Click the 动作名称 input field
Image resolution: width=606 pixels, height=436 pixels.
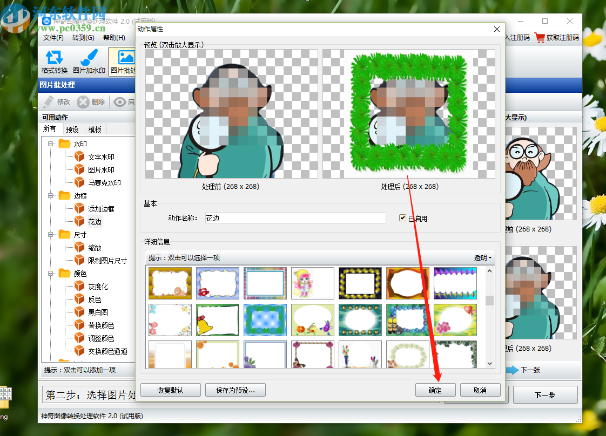(295, 218)
